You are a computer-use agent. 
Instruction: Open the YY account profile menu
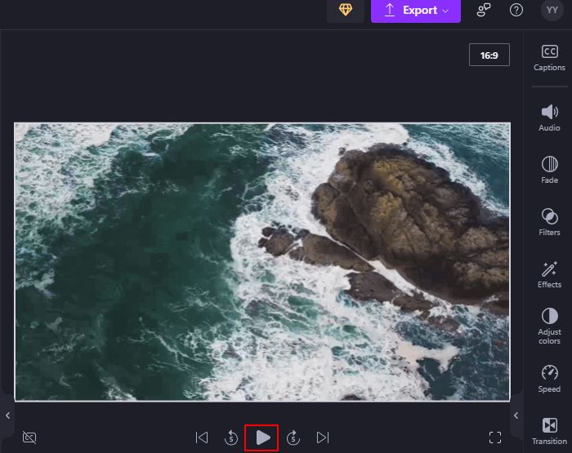(552, 10)
